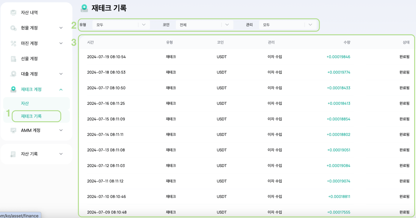The width and height of the screenshot is (416, 218).
Task: Click the 관리 column header
Action: [x=271, y=42]
